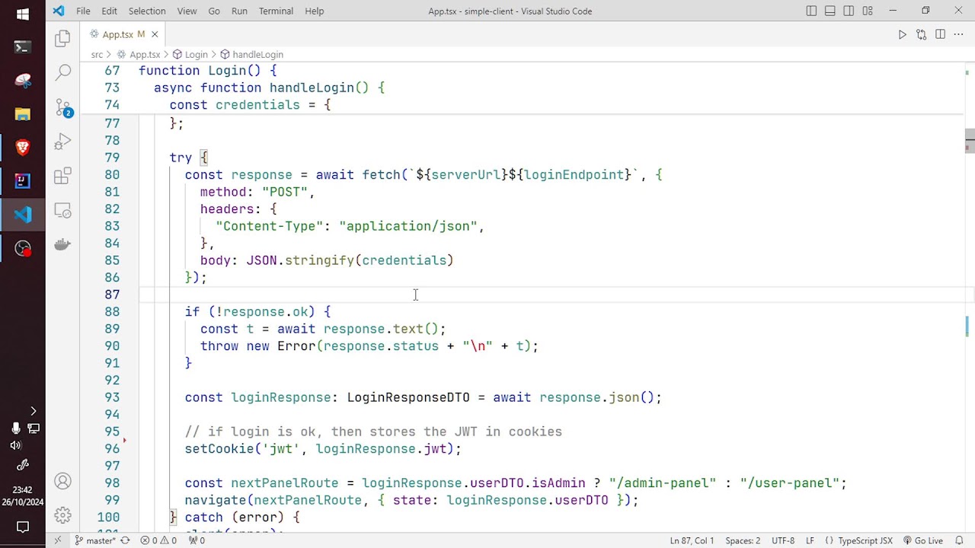Click line number 93 in the gutter
This screenshot has width=975, height=548.
click(112, 397)
